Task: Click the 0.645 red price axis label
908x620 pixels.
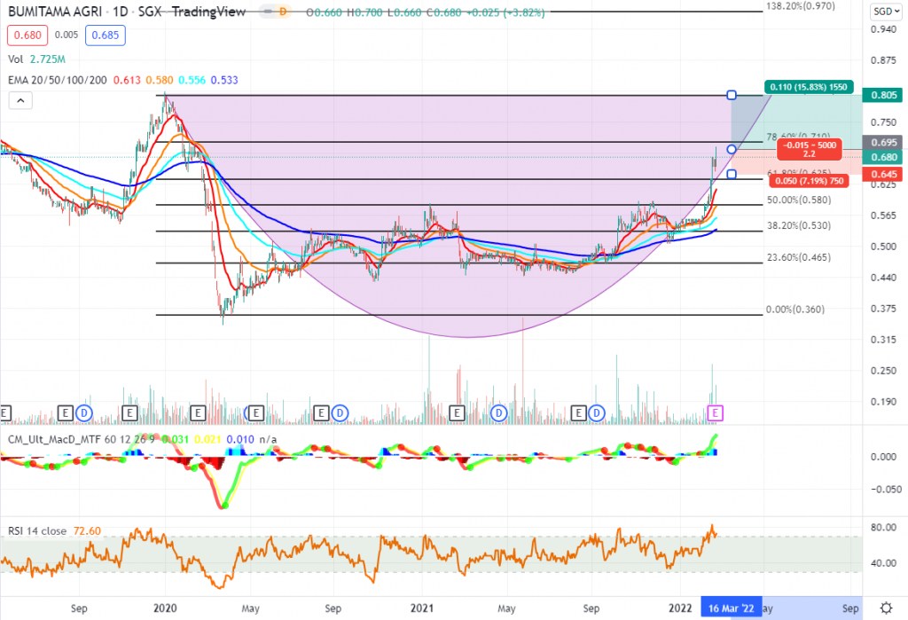Action: point(884,174)
